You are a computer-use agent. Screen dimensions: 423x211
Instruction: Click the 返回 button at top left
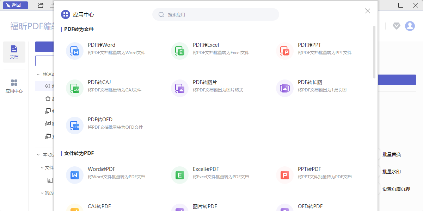pyautogui.click(x=16, y=5)
